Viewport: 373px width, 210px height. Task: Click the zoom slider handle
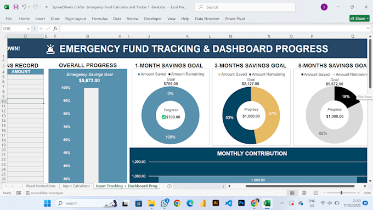341,193
